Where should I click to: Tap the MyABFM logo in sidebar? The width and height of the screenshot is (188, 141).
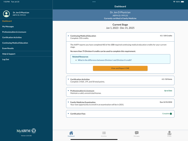click(26, 131)
